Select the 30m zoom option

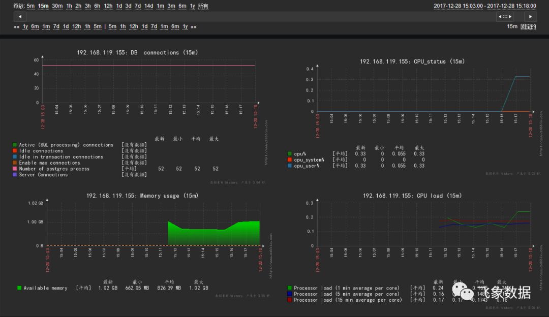point(57,6)
